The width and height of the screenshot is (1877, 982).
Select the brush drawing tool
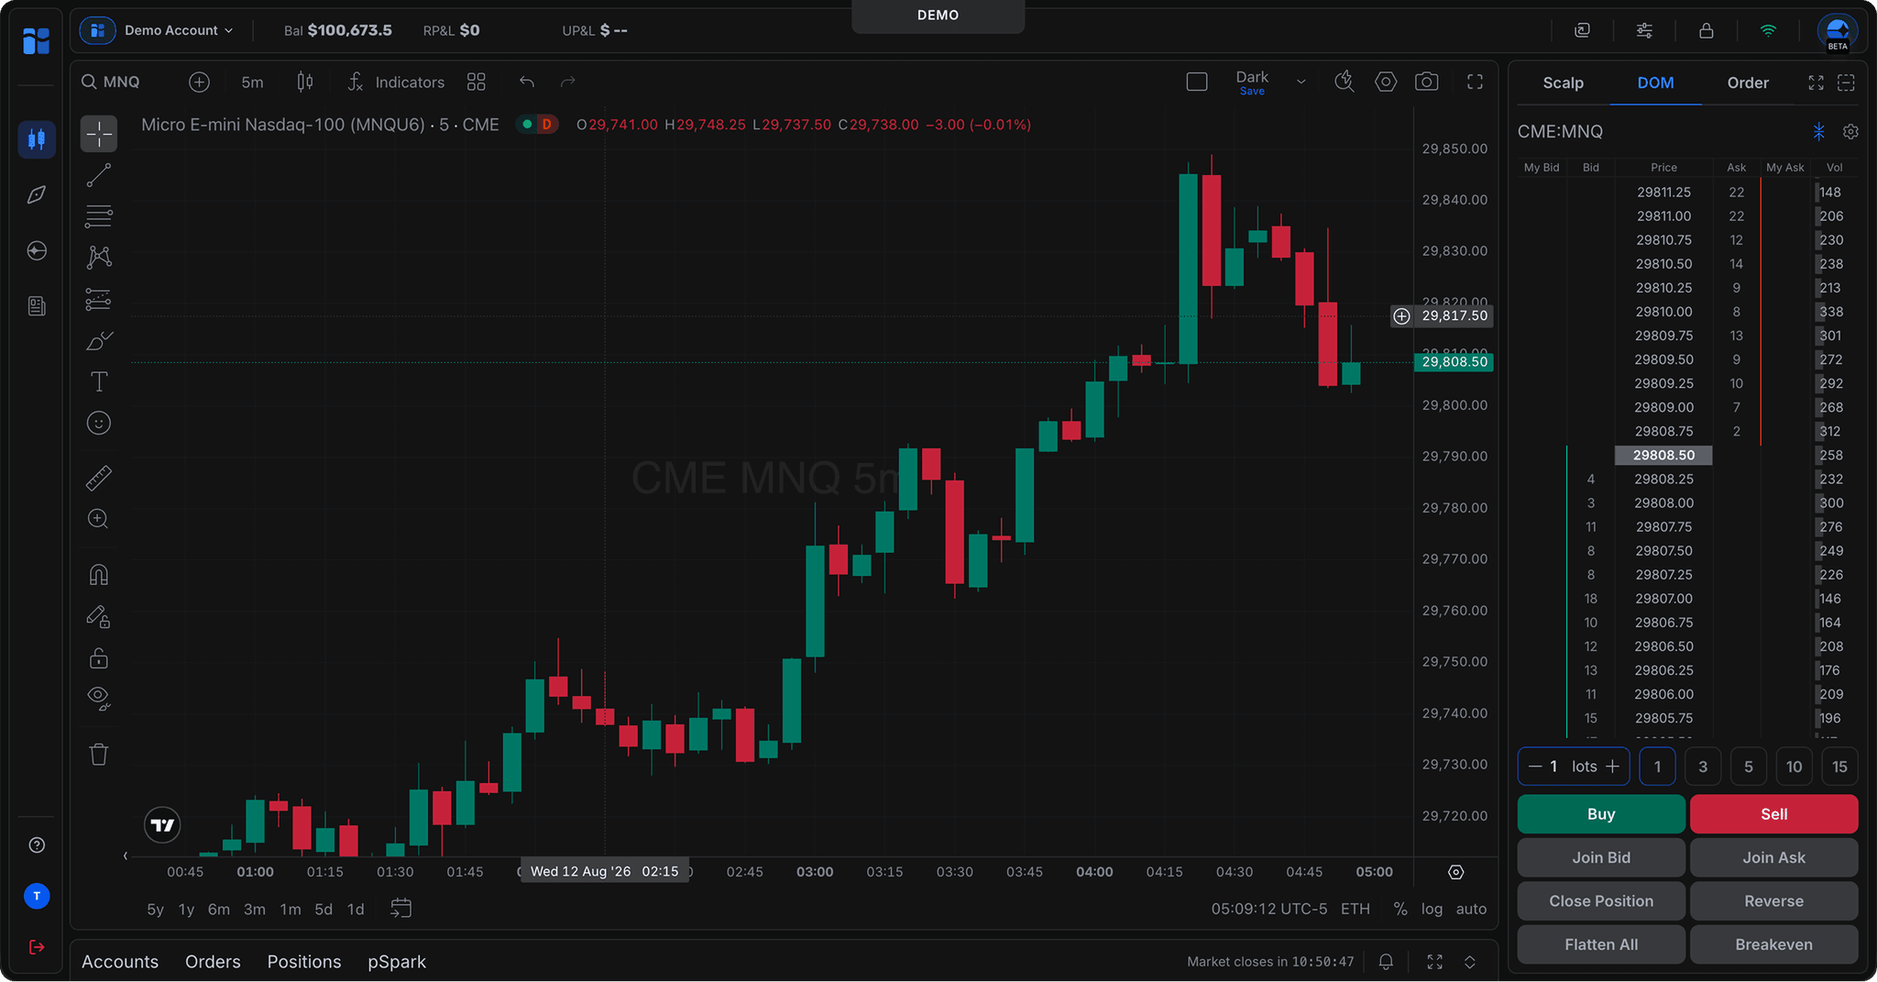click(x=99, y=341)
